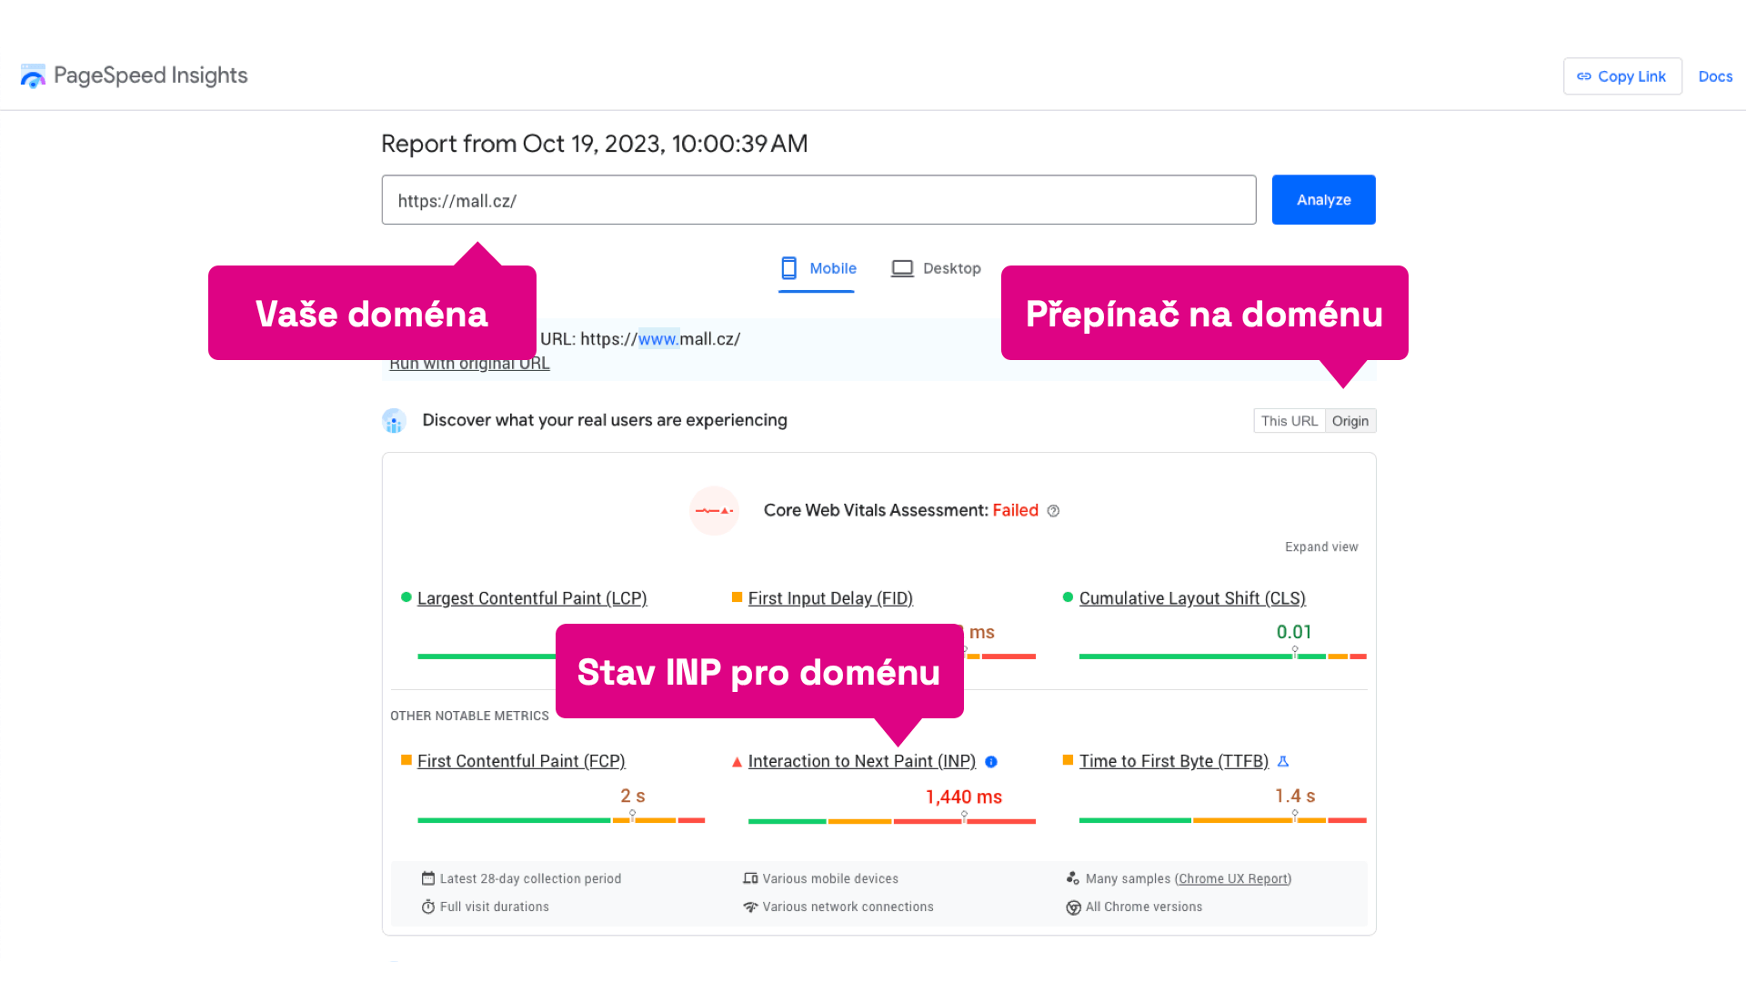
Task: Switch assessment view to Origin
Action: coord(1350,420)
